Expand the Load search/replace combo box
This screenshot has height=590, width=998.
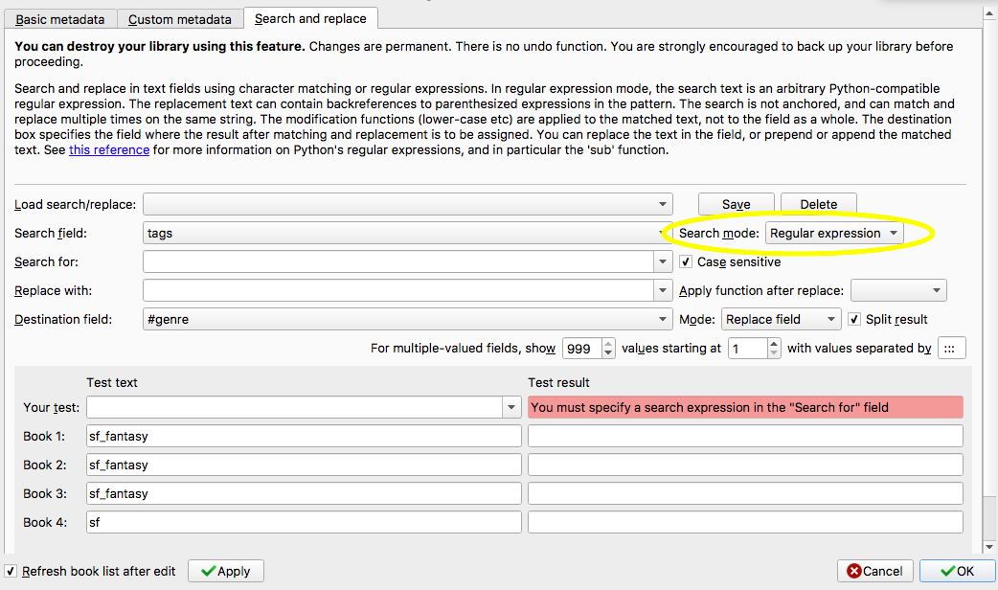coord(407,204)
